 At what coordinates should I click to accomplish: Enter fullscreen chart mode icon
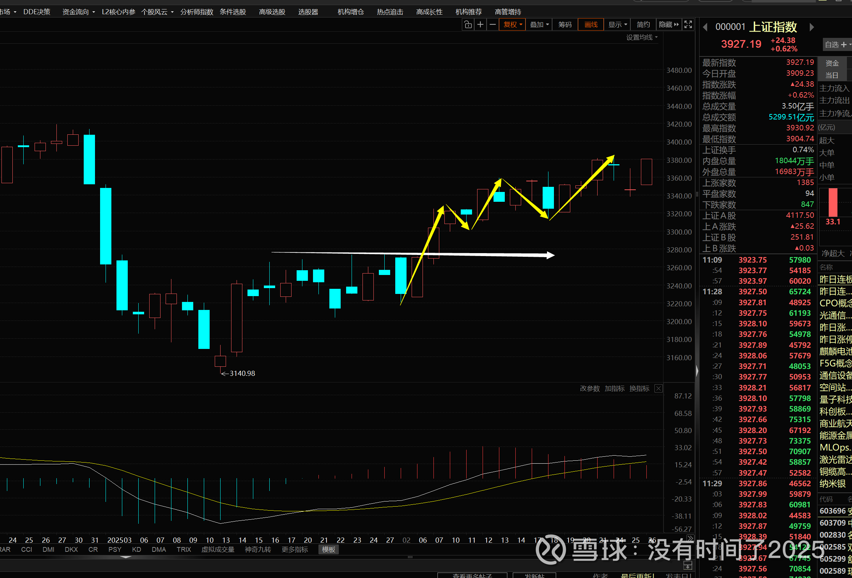(x=688, y=25)
